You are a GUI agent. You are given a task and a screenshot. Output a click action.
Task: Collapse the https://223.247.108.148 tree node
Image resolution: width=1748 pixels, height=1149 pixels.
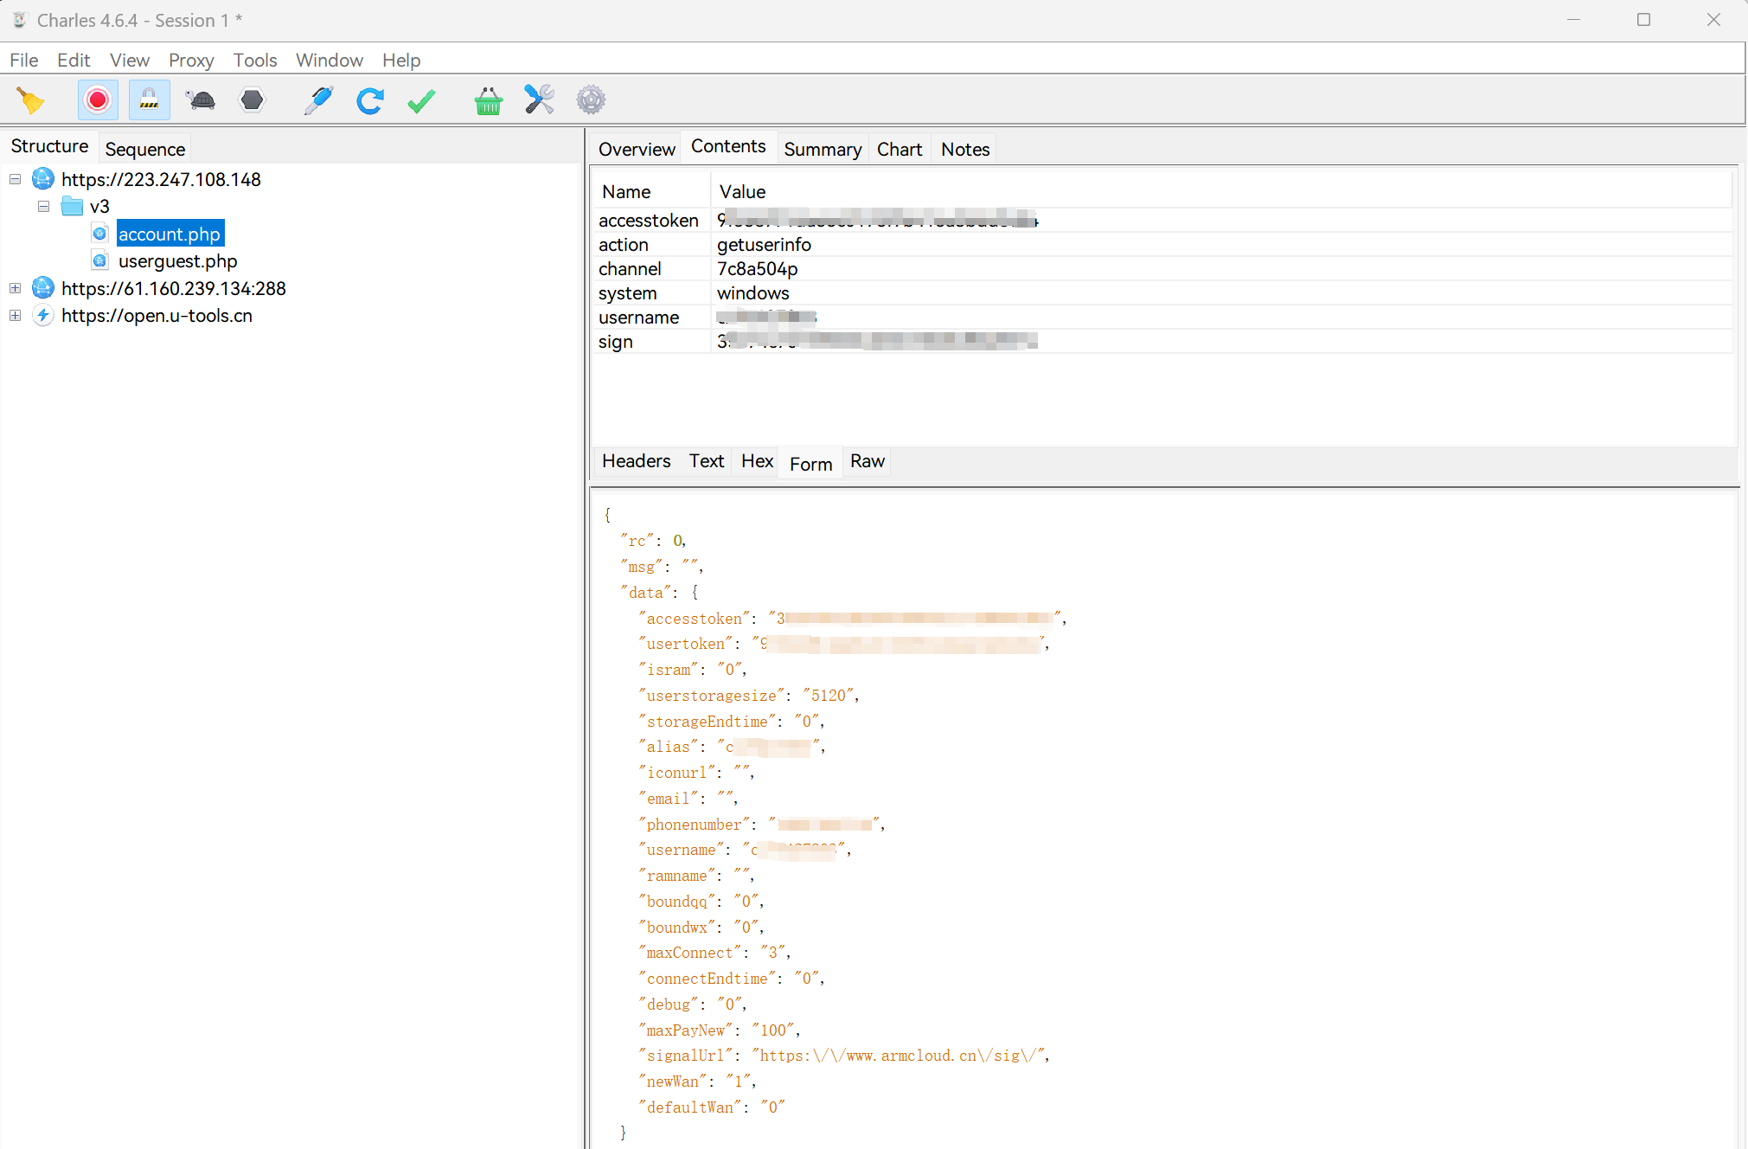click(15, 179)
